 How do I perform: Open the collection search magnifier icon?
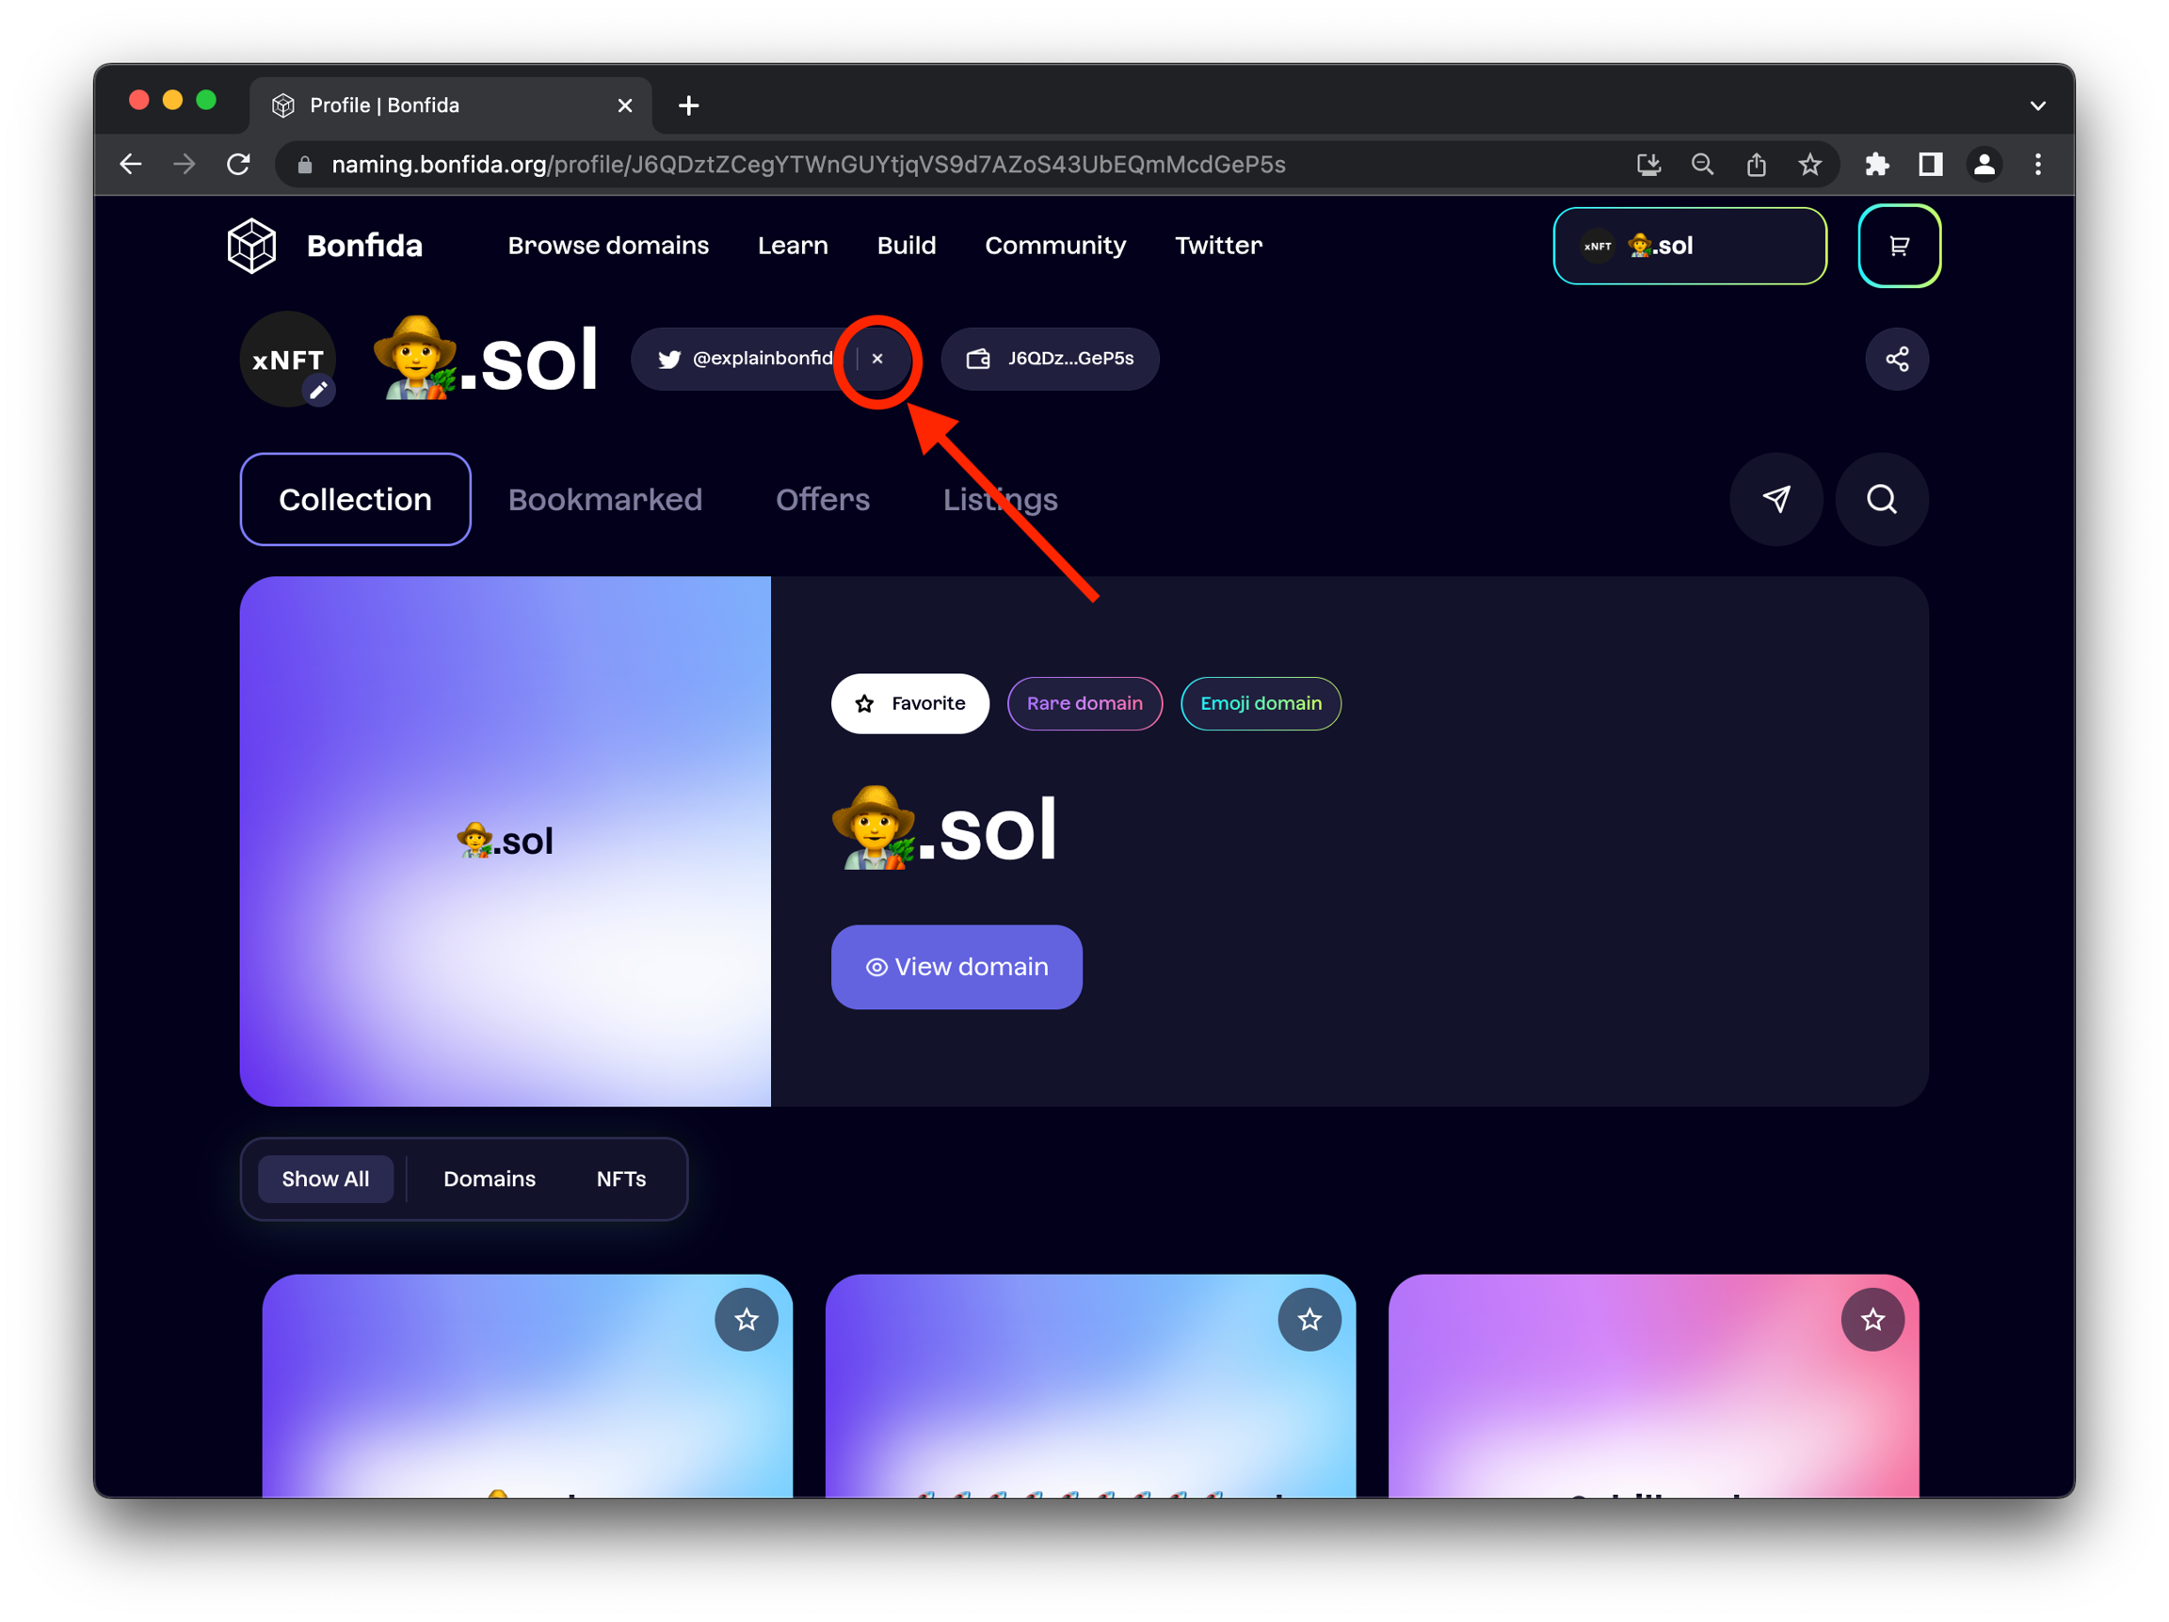coord(1881,499)
